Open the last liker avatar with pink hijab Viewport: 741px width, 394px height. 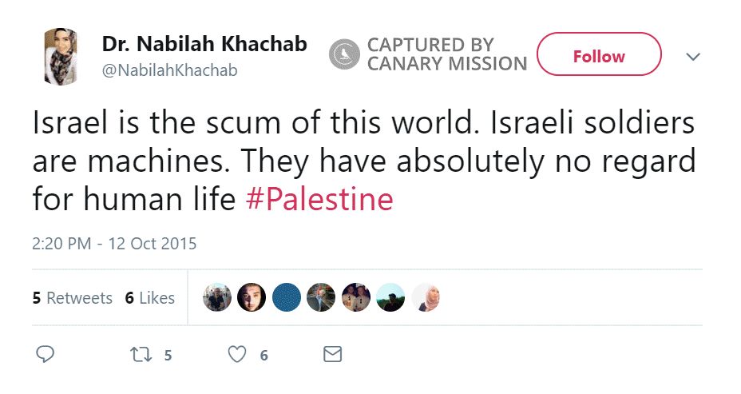click(x=426, y=297)
